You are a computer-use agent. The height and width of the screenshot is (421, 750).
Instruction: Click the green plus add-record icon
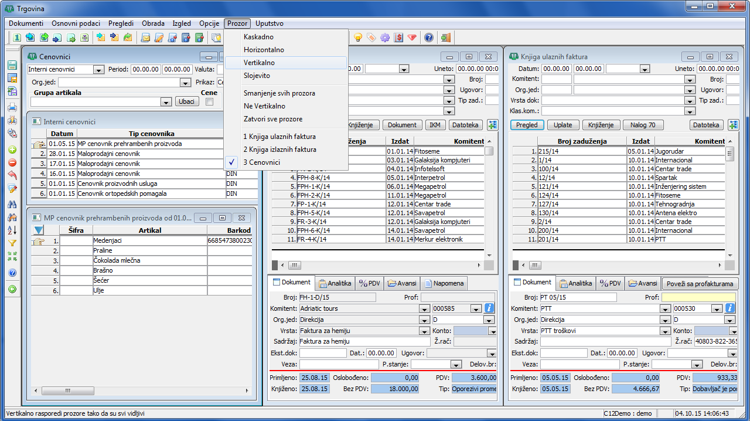[12, 150]
